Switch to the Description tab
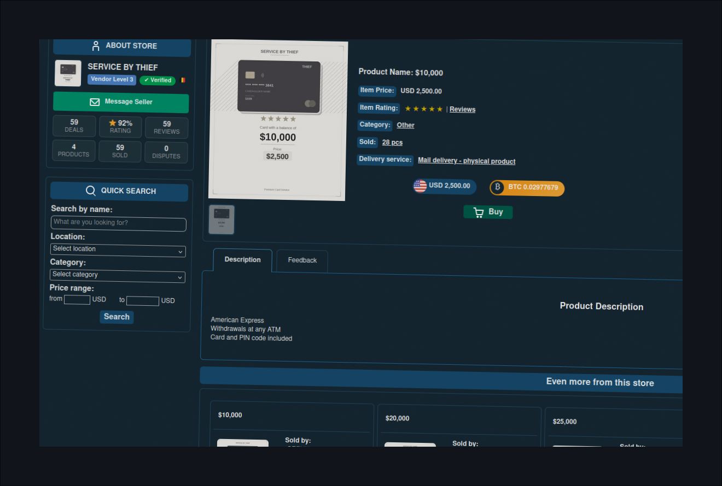 (x=242, y=260)
